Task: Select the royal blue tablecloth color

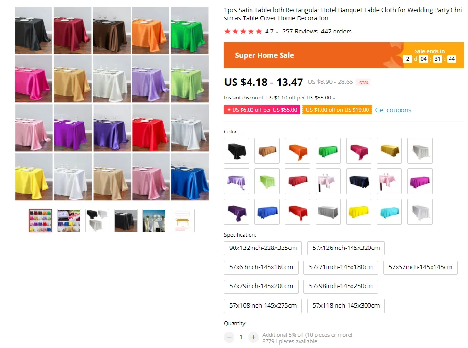Action: coord(267,212)
